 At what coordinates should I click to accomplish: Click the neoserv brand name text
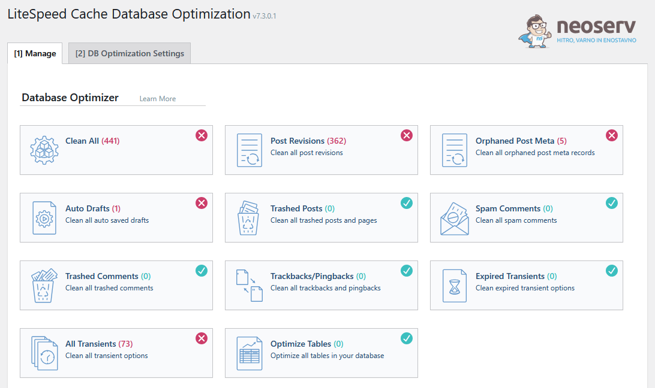coord(596,26)
